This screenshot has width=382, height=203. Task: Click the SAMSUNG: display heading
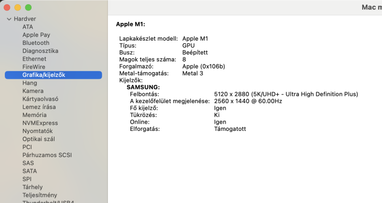click(x=143, y=87)
